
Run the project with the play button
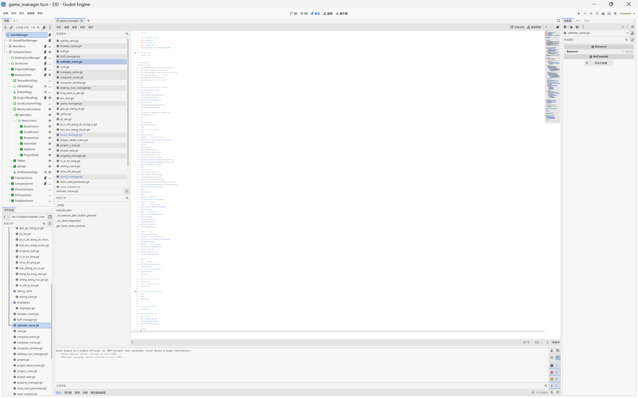[579, 13]
